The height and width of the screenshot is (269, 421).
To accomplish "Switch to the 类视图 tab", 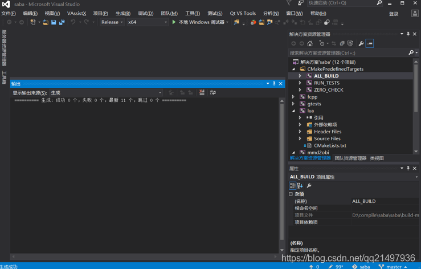I will (377, 158).
